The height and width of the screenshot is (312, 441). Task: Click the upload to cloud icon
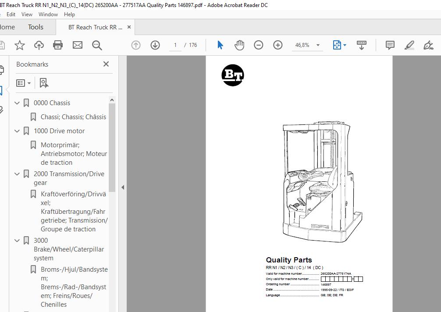tap(39, 45)
